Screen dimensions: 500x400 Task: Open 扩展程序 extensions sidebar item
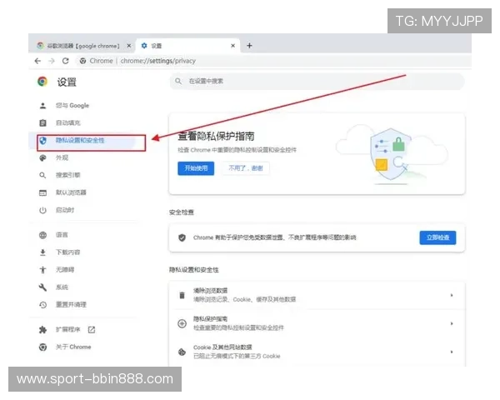click(x=68, y=329)
